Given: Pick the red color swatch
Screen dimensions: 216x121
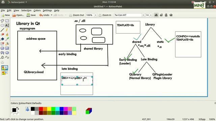Looking at the screenshot, I should tap(41, 109).
